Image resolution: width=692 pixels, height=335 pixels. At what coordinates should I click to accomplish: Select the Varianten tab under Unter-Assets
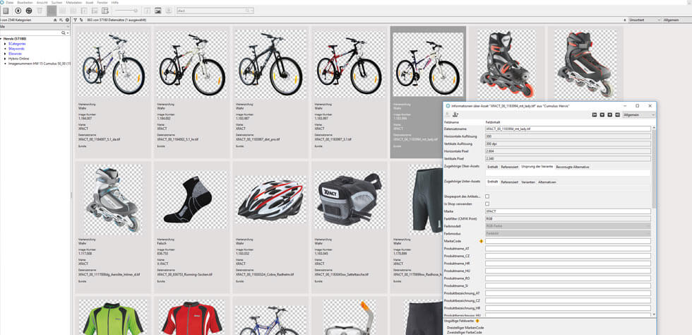click(x=528, y=182)
